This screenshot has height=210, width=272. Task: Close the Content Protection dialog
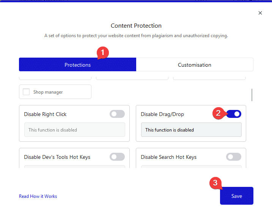point(260,13)
